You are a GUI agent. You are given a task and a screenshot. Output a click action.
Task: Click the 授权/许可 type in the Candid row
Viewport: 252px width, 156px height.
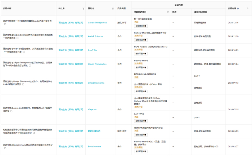[122, 23]
